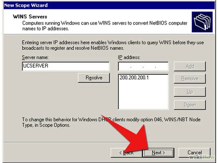Click the folder wizard icon in header

click(x=202, y=22)
